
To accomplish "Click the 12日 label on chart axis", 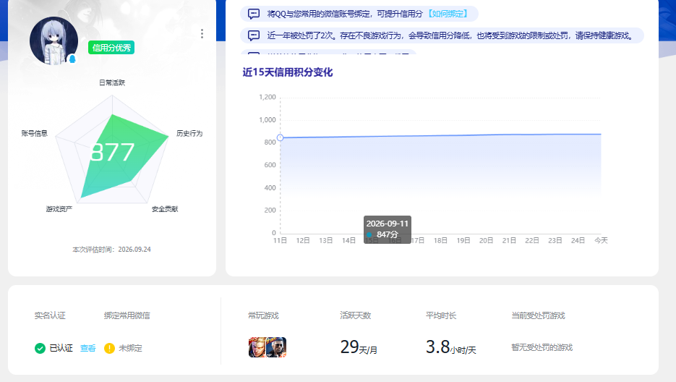I will point(303,240).
